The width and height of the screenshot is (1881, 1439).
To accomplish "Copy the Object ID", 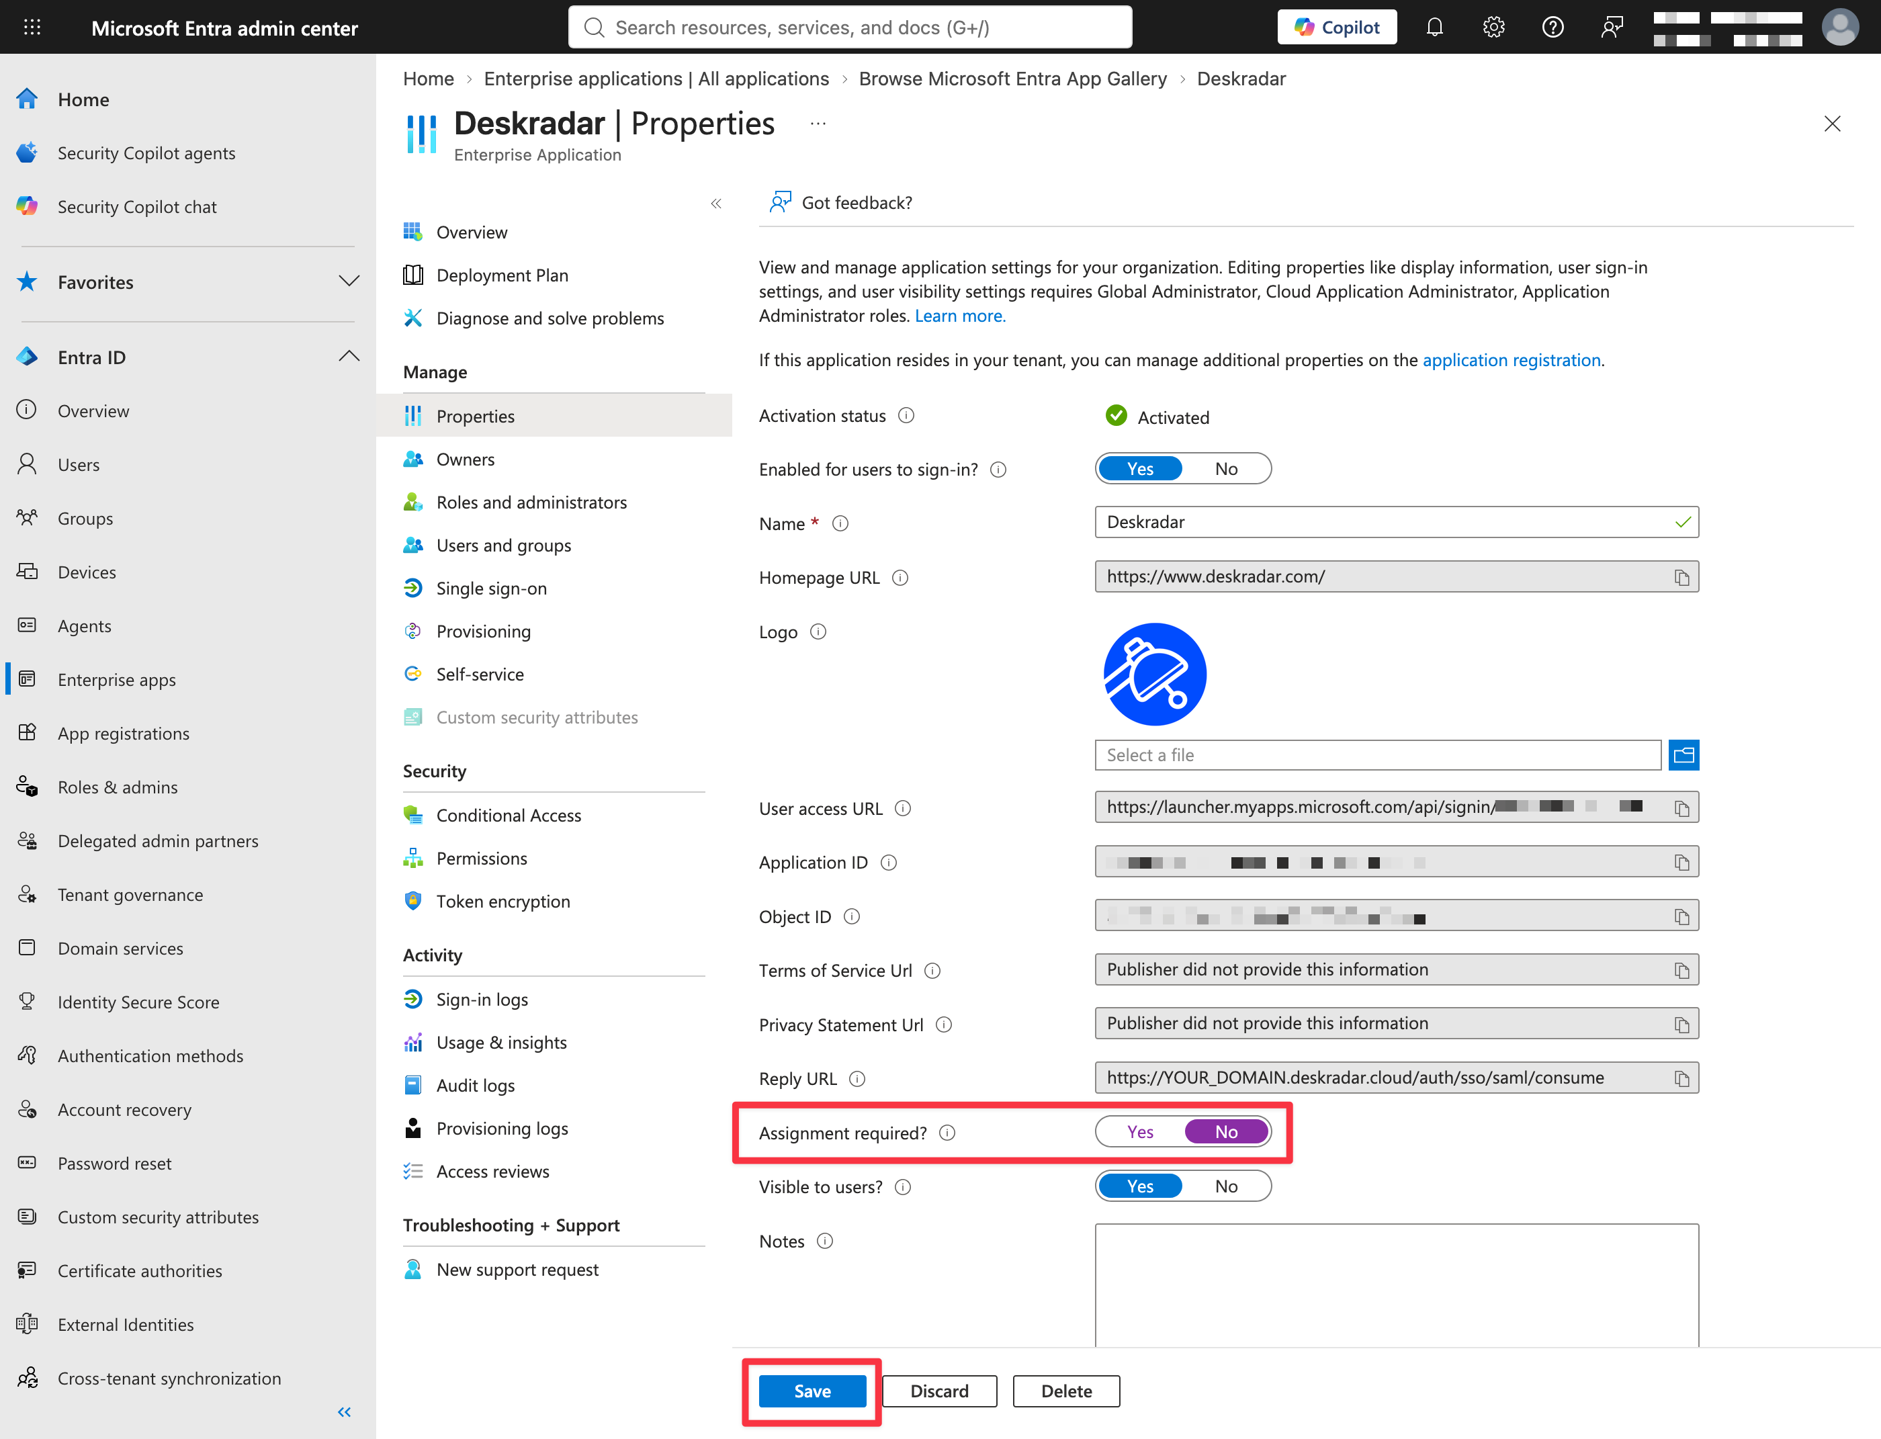I will (x=1681, y=916).
